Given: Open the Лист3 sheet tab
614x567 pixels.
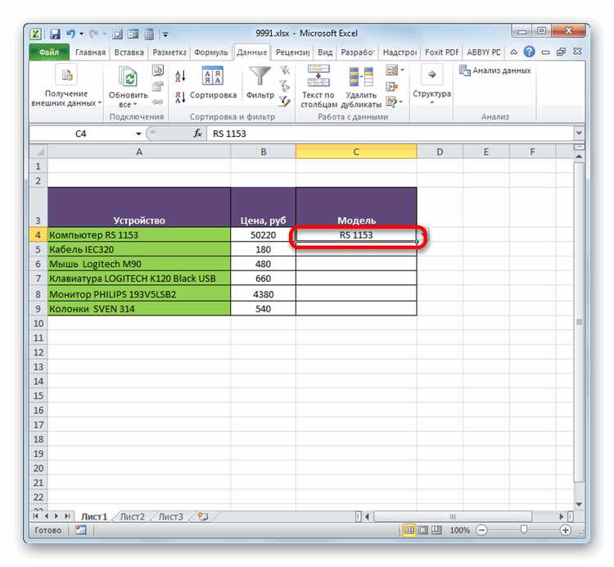Looking at the screenshot, I should pos(170,517).
